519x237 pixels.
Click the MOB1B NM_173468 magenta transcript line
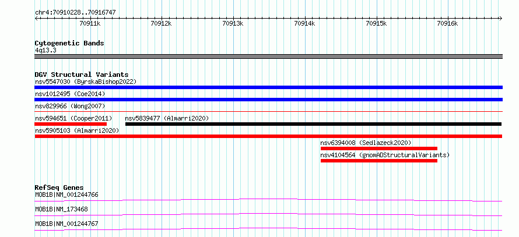click(x=268, y=214)
